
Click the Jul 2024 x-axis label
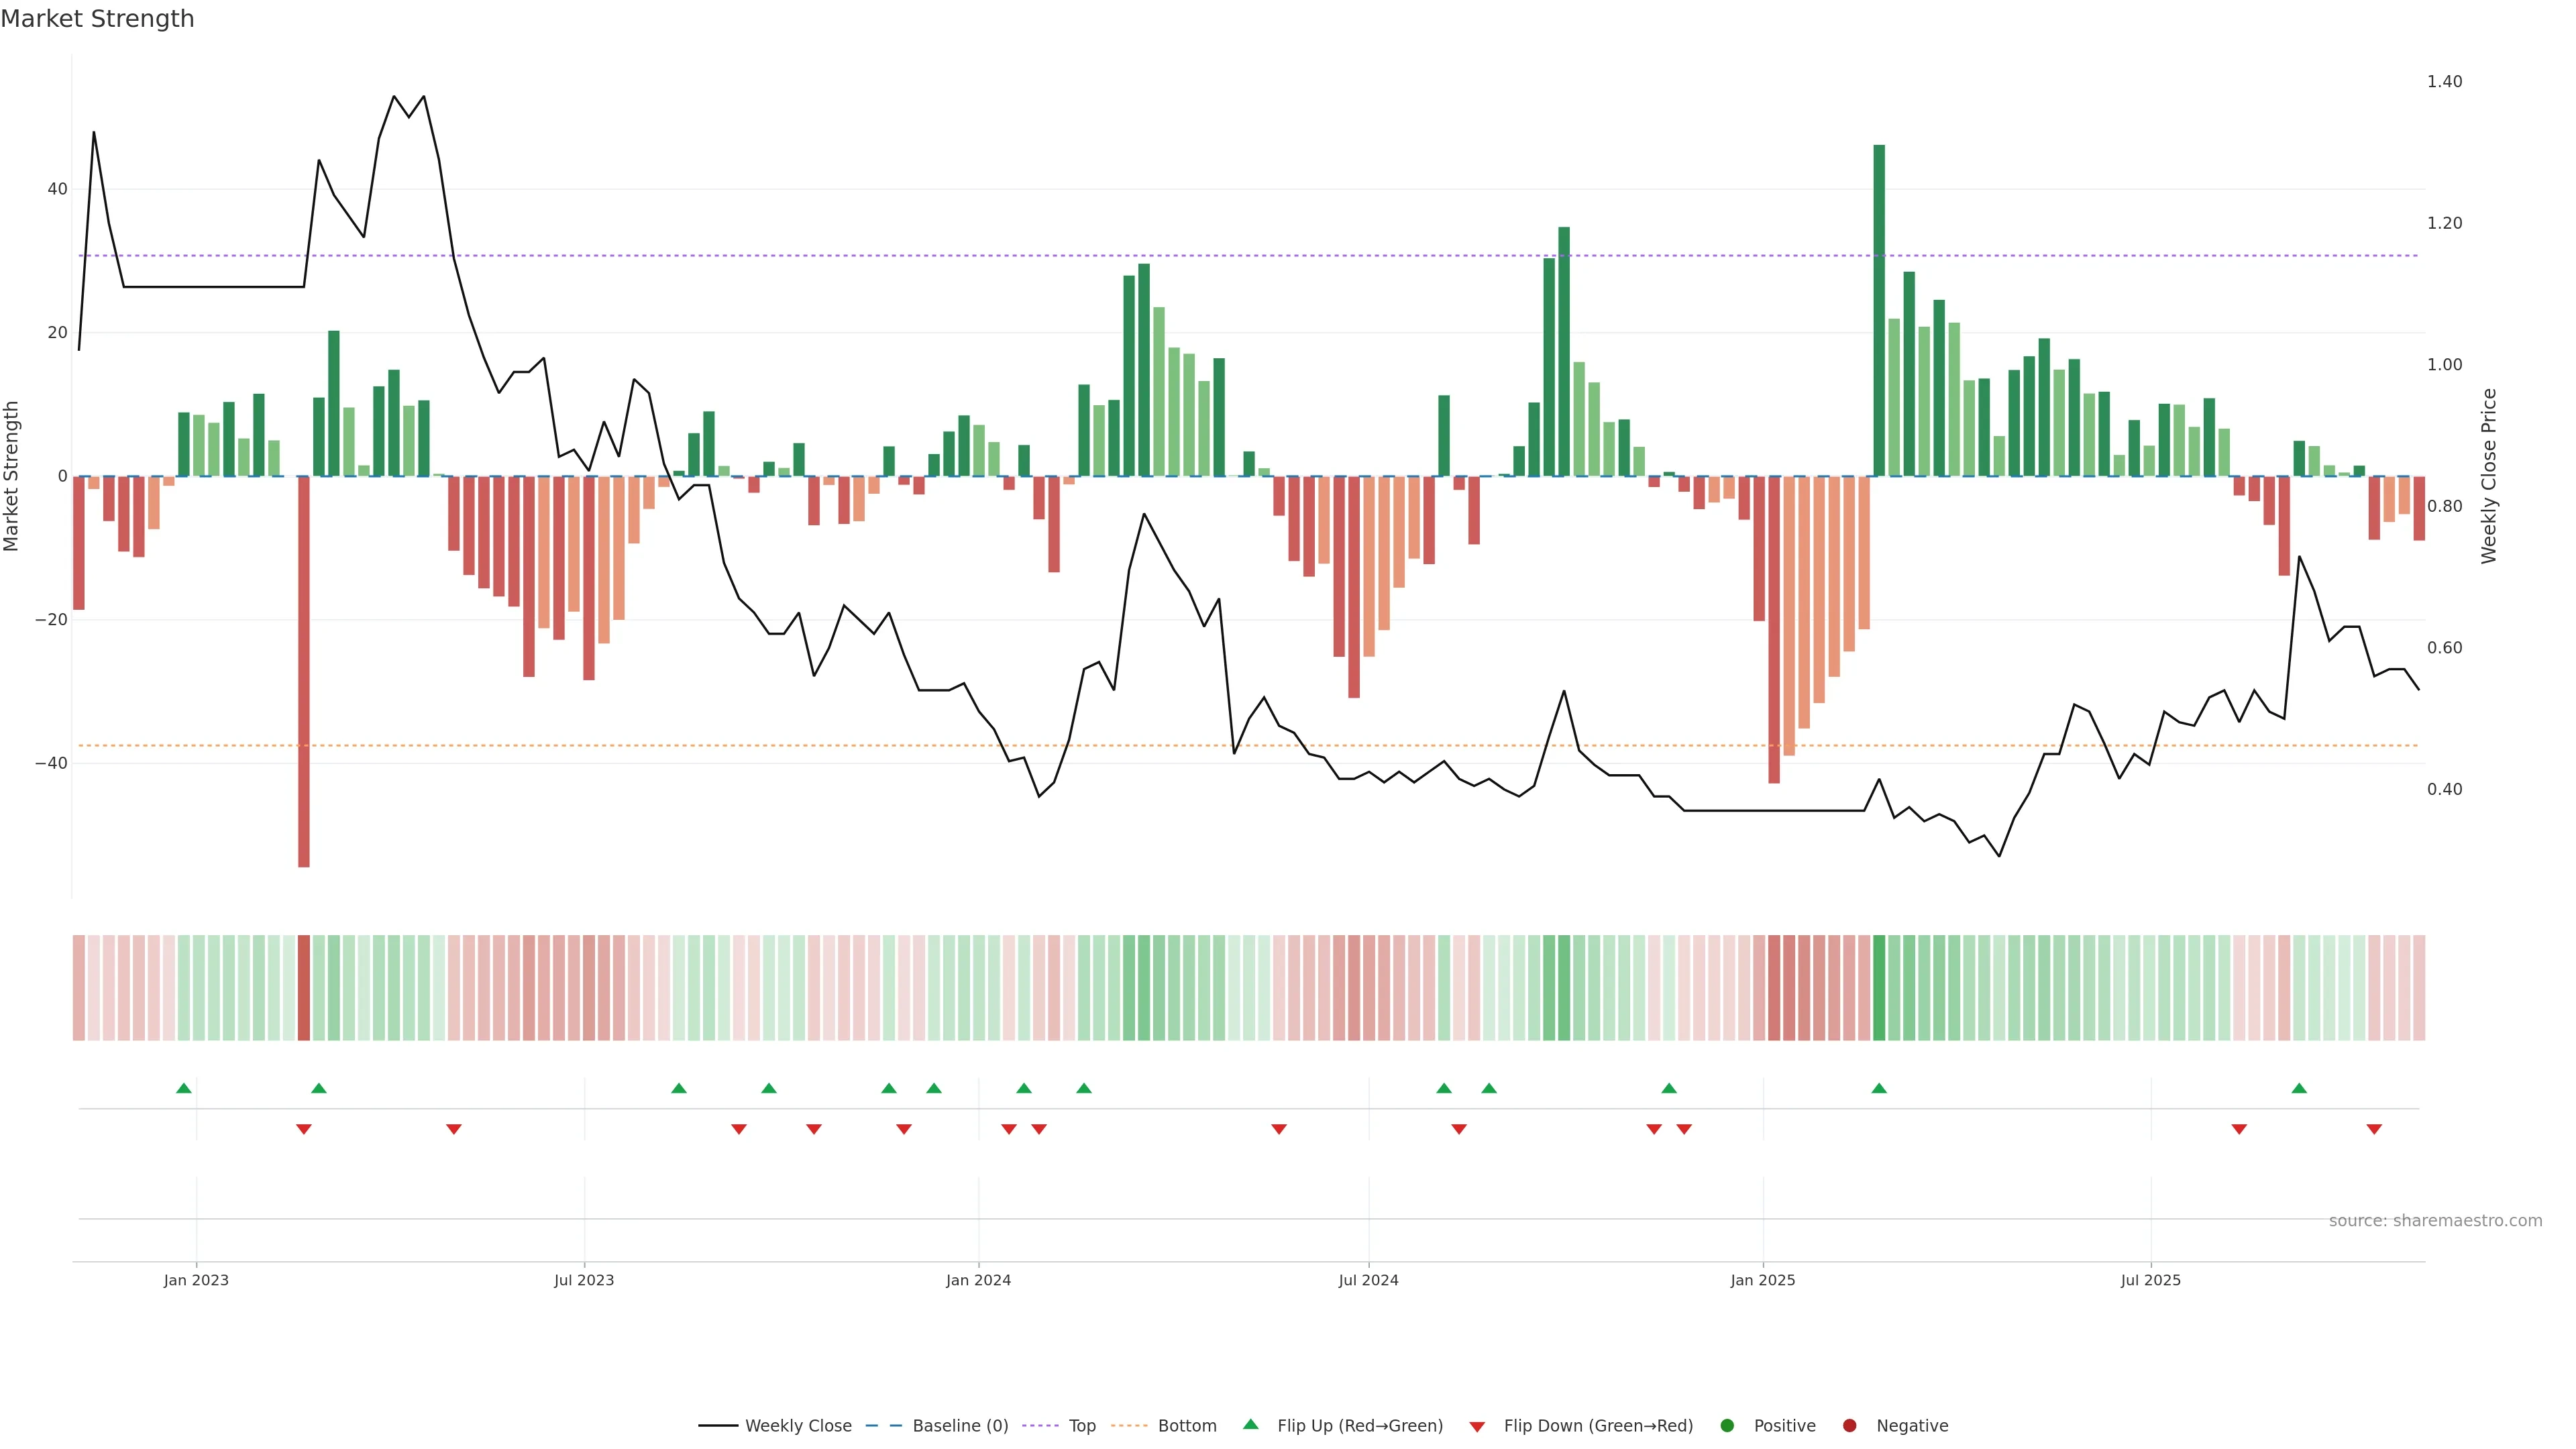[x=1368, y=1281]
